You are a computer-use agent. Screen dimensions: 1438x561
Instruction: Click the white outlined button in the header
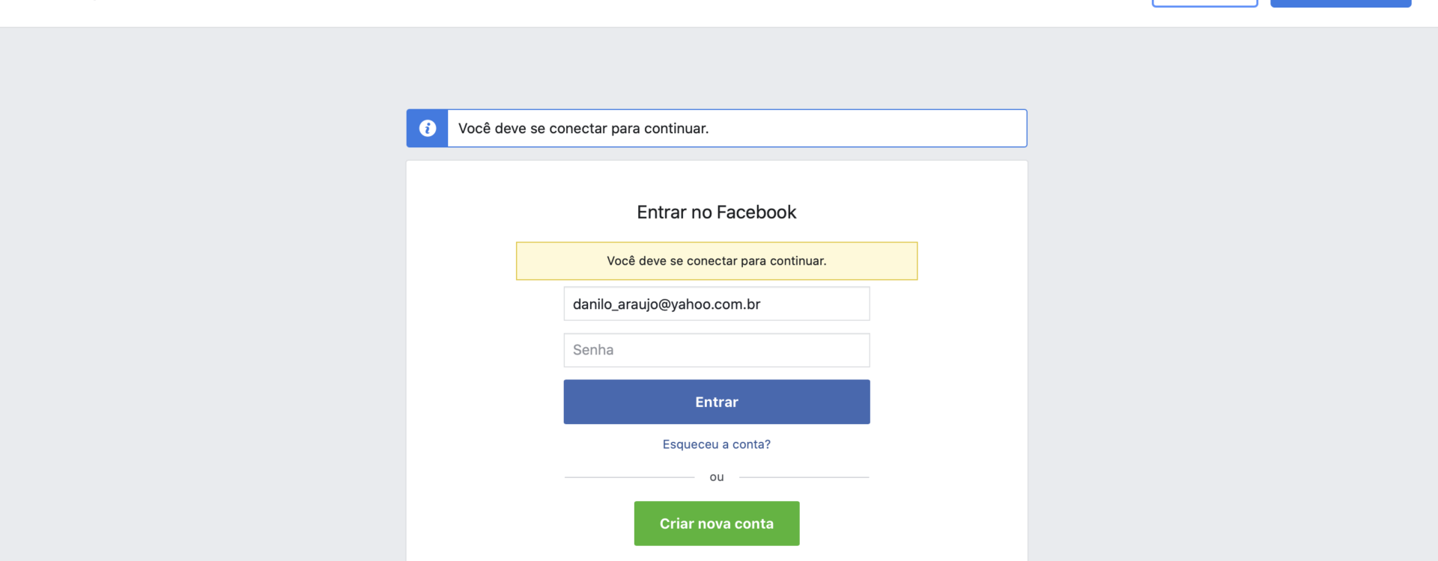click(1204, 3)
